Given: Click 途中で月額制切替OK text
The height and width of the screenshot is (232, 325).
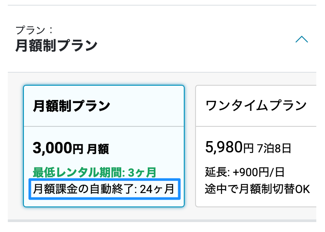Looking at the screenshot, I should (x=257, y=189).
